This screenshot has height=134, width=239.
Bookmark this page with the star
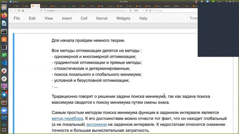pos(150,11)
